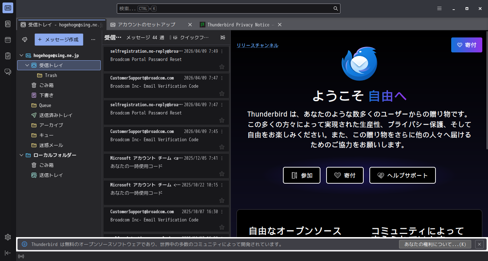Click the welcome page vertical scrollbar
Screen dimensions: 488x261
[x=486, y=91]
